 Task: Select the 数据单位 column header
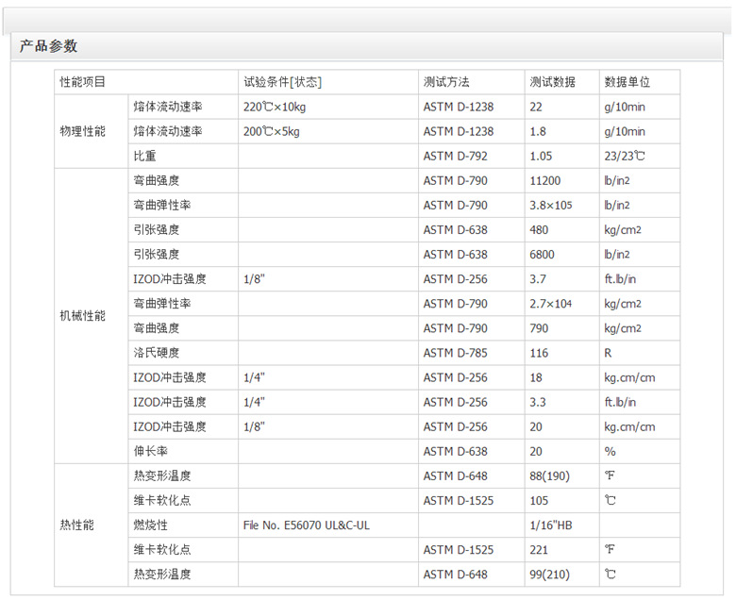point(640,82)
